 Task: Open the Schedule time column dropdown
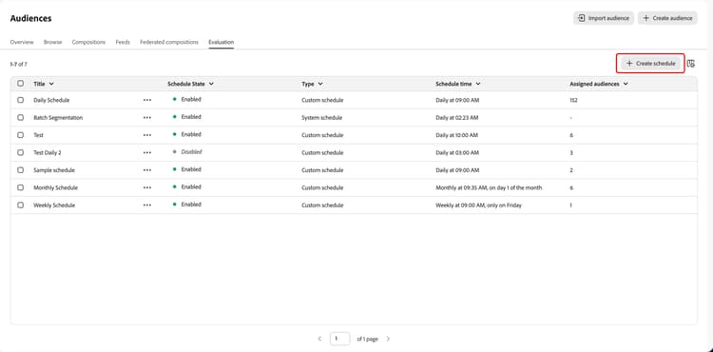478,84
